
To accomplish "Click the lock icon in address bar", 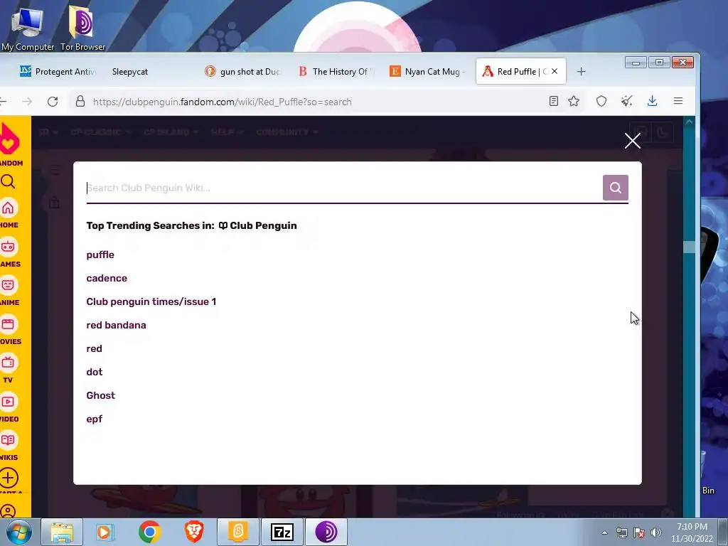I will [x=80, y=101].
